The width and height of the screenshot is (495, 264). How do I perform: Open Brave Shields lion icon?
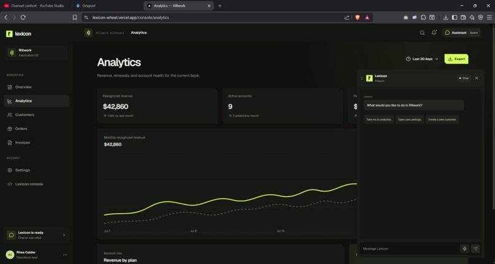(x=357, y=18)
